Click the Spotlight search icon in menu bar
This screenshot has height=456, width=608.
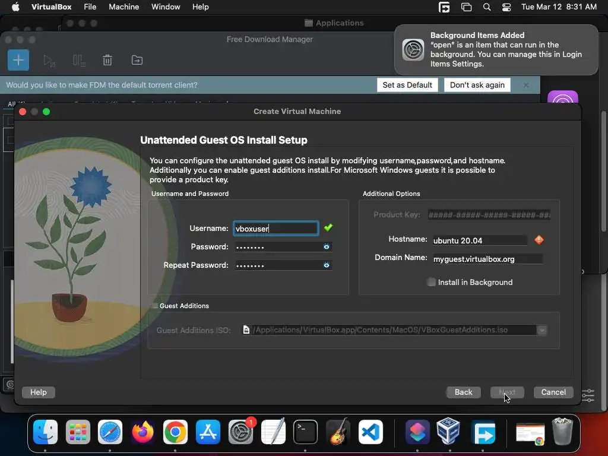pyautogui.click(x=487, y=7)
